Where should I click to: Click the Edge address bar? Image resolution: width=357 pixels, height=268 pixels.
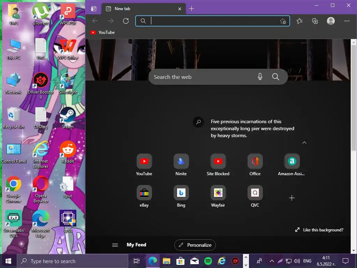pyautogui.click(x=213, y=21)
